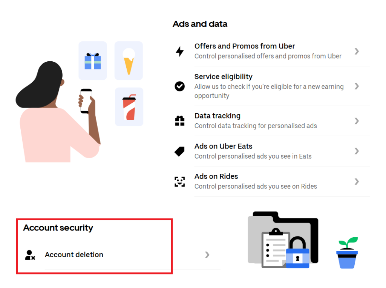Click Ads on Uber Eats to control personalised ads
This screenshot has width=386, height=288.
click(222, 146)
